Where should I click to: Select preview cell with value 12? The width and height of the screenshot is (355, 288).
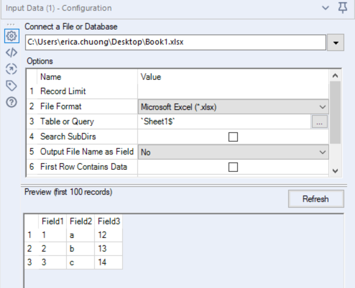[x=109, y=235]
